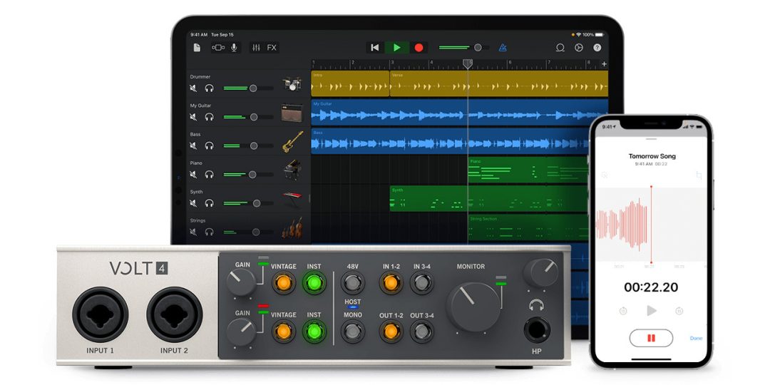Solo the Bass track
Screen dimensions: 770x385
[209, 146]
